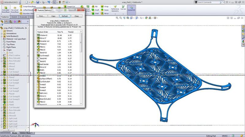This screenshot has width=245, height=137.
Task: Switch to the Sketch tab
Action: click(14, 17)
